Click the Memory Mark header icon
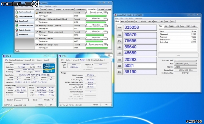This screenshot has height=124, width=204. pos(37,13)
